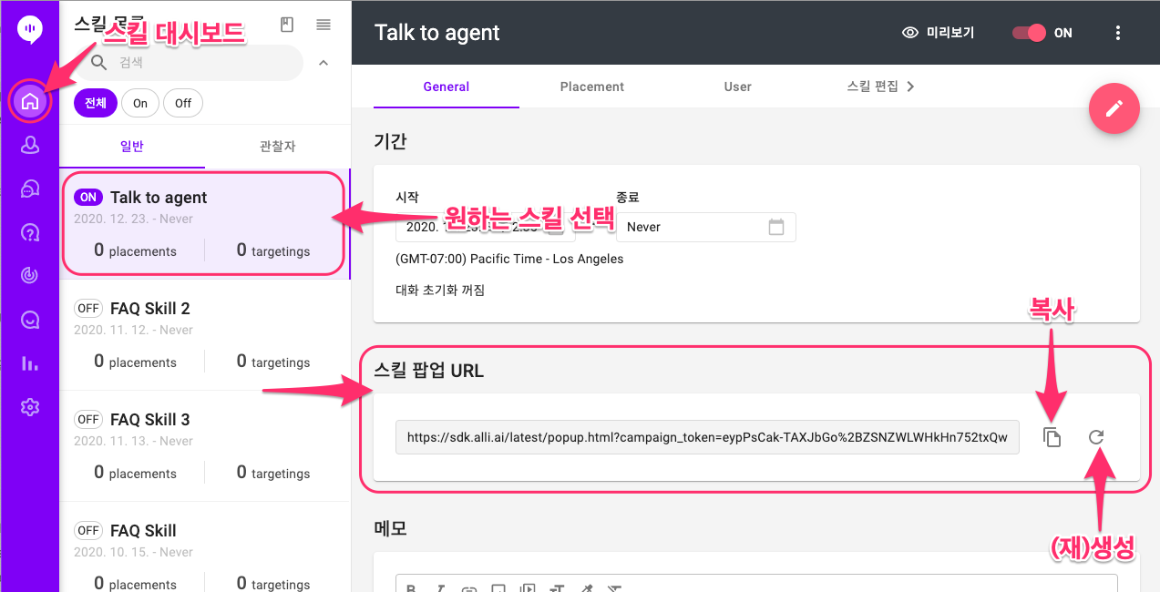The width and height of the screenshot is (1160, 592).
Task: Click 0 placements under Talk to agent
Action: pyautogui.click(x=135, y=250)
